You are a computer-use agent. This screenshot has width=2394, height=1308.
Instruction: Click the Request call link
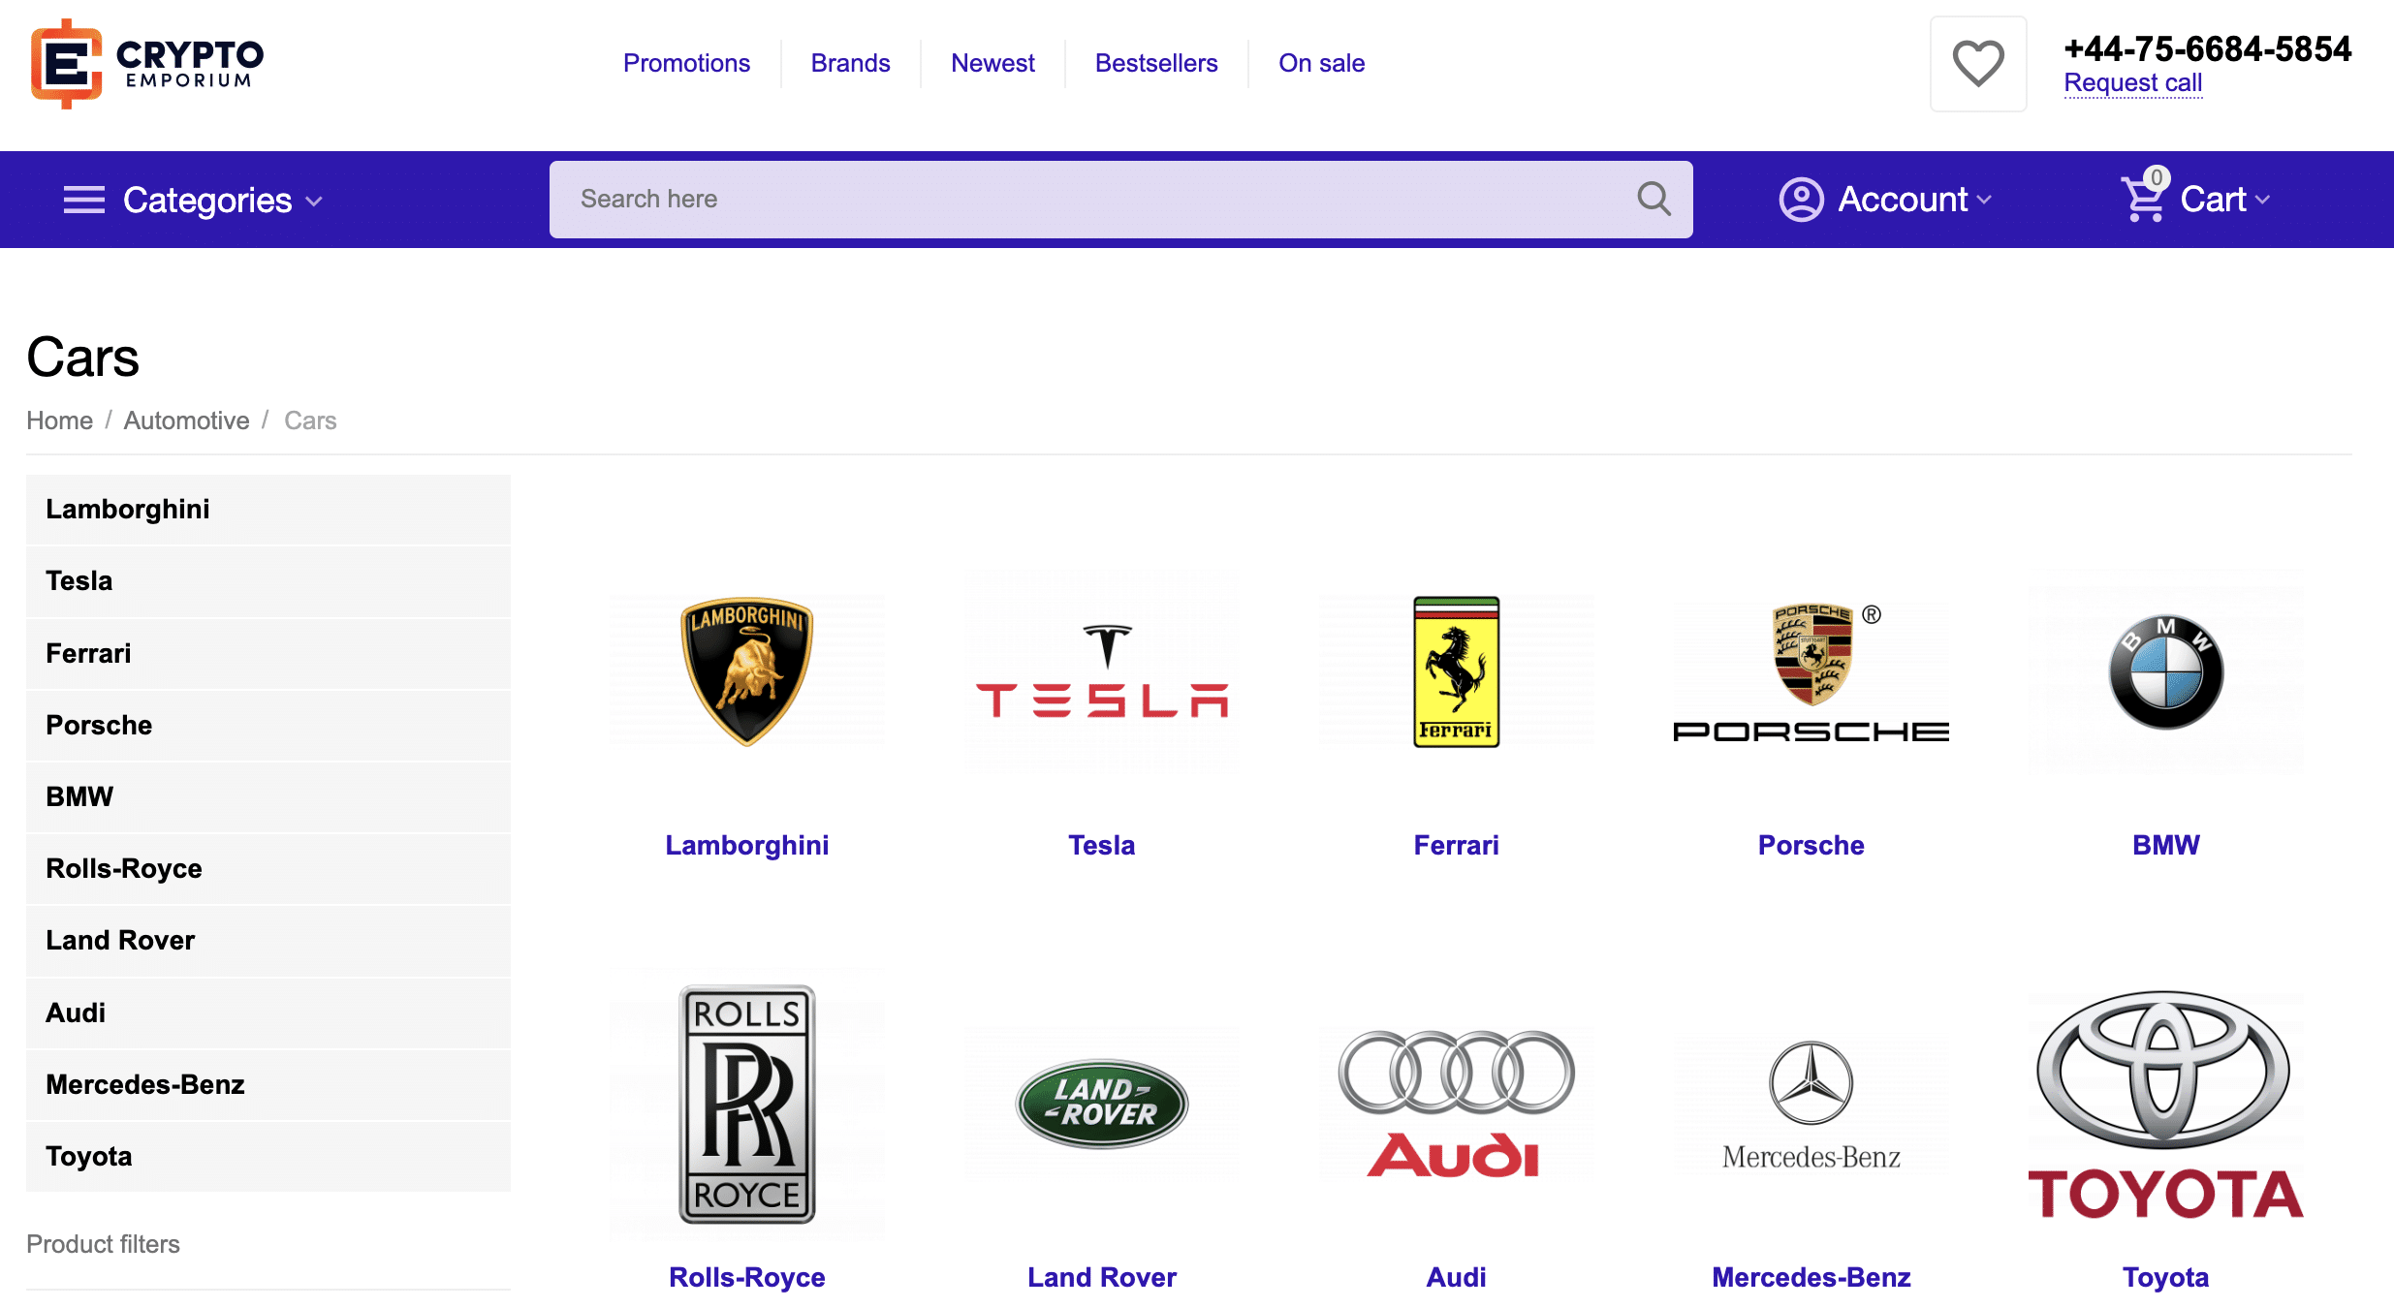[x=2132, y=83]
